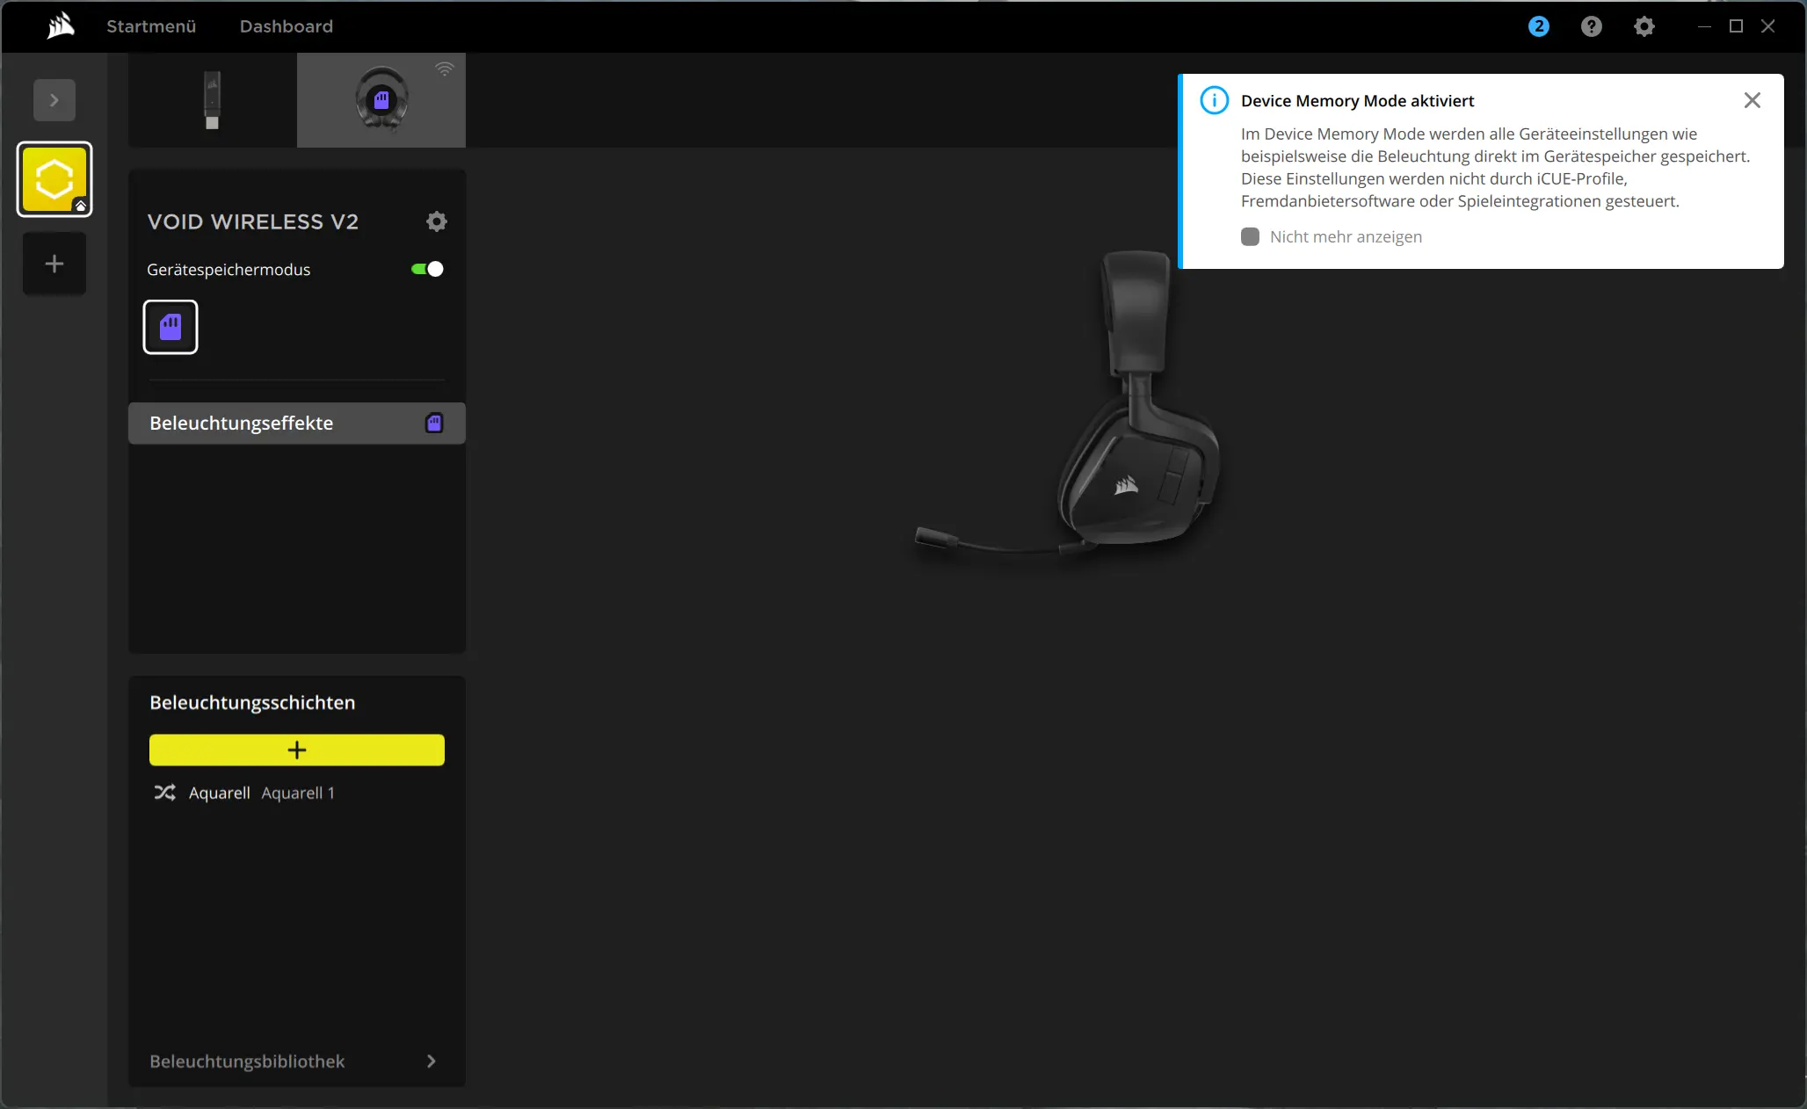Select the USB dongle device thumbnail
Screen dimensions: 1807x1109
pyautogui.click(x=212, y=100)
